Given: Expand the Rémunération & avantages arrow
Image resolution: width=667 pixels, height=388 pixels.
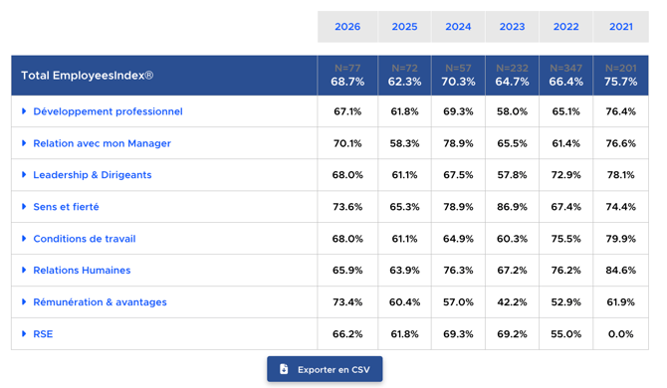Looking at the screenshot, I should click(24, 301).
